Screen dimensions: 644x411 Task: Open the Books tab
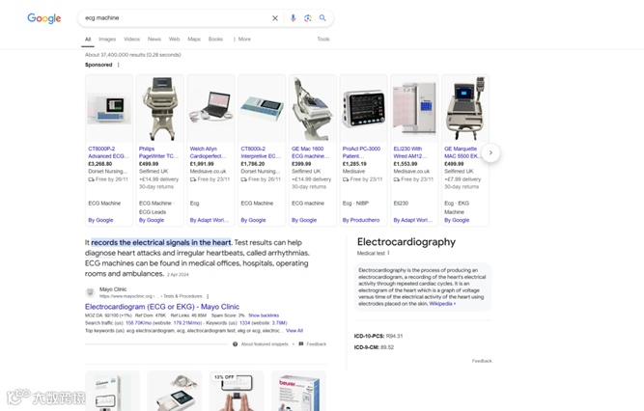[215, 39]
